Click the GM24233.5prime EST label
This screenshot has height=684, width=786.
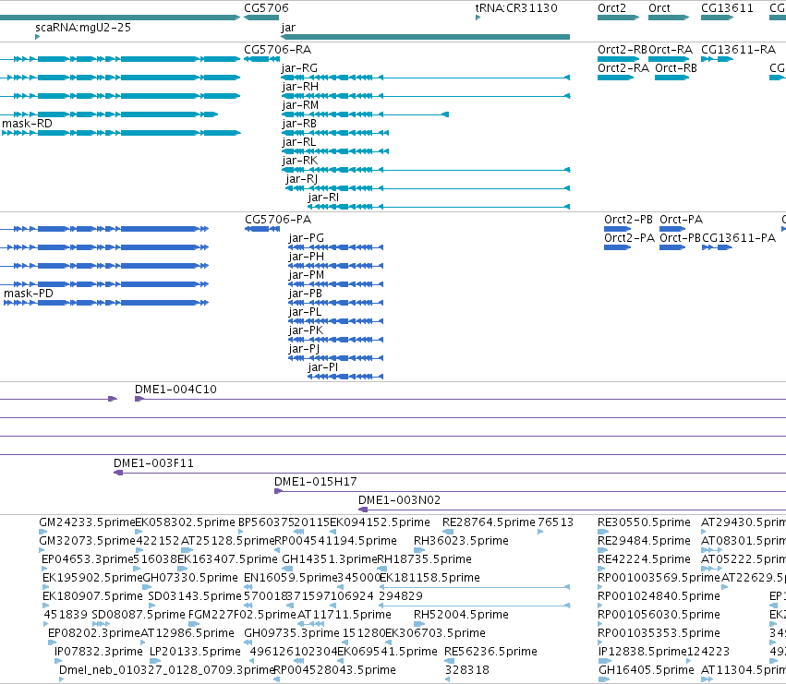[87, 522]
